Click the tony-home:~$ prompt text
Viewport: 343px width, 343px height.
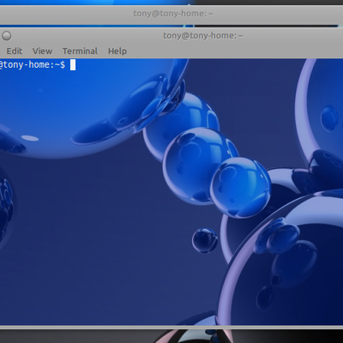tap(33, 65)
